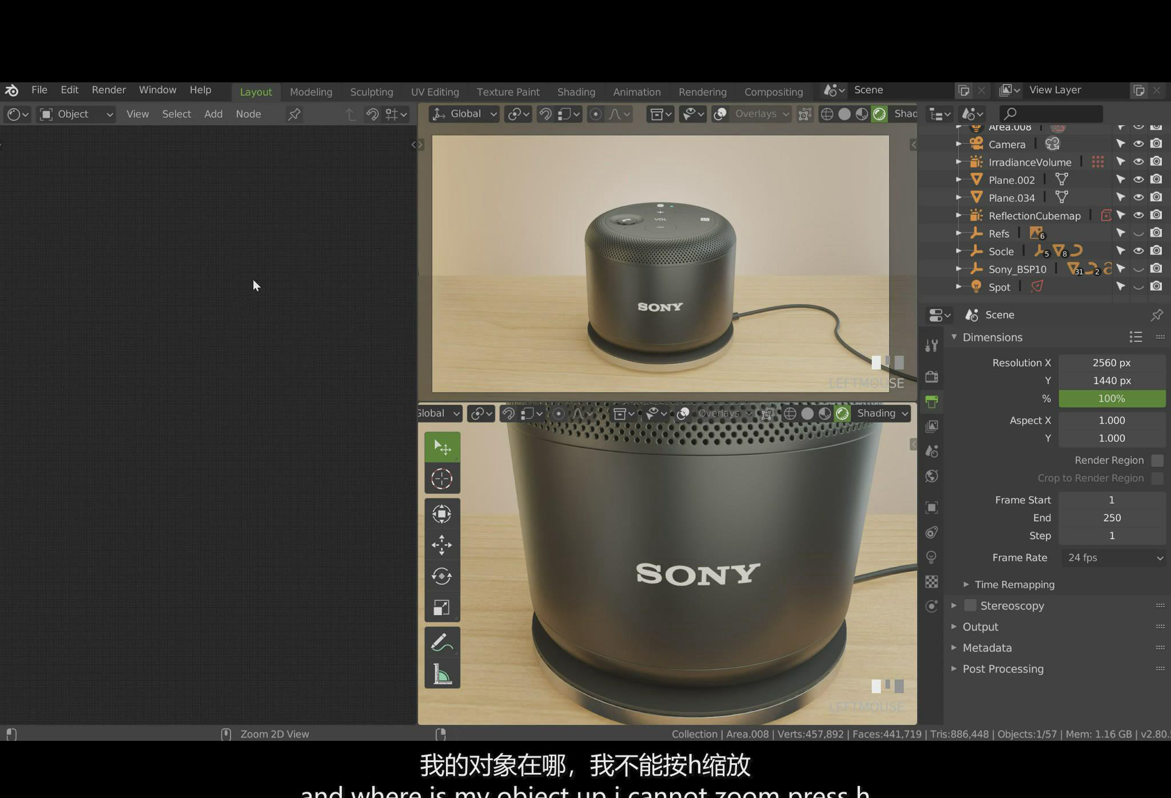Open the Global transform orientation dropdown
Image resolution: width=1171 pixels, height=798 pixels.
click(464, 114)
